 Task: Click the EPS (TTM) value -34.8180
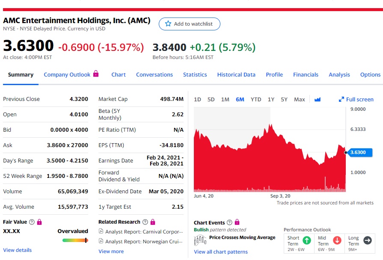171,145
